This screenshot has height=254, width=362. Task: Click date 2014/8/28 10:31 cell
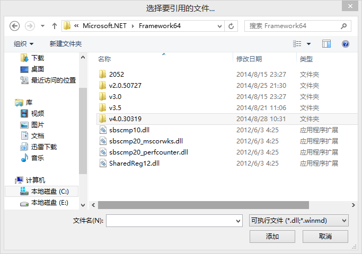pos(261,119)
